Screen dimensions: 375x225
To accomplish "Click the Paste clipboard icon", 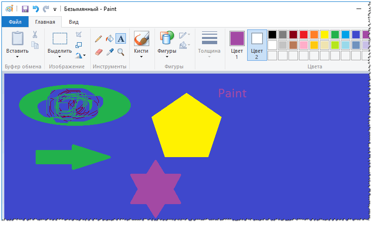I will click(x=18, y=38).
